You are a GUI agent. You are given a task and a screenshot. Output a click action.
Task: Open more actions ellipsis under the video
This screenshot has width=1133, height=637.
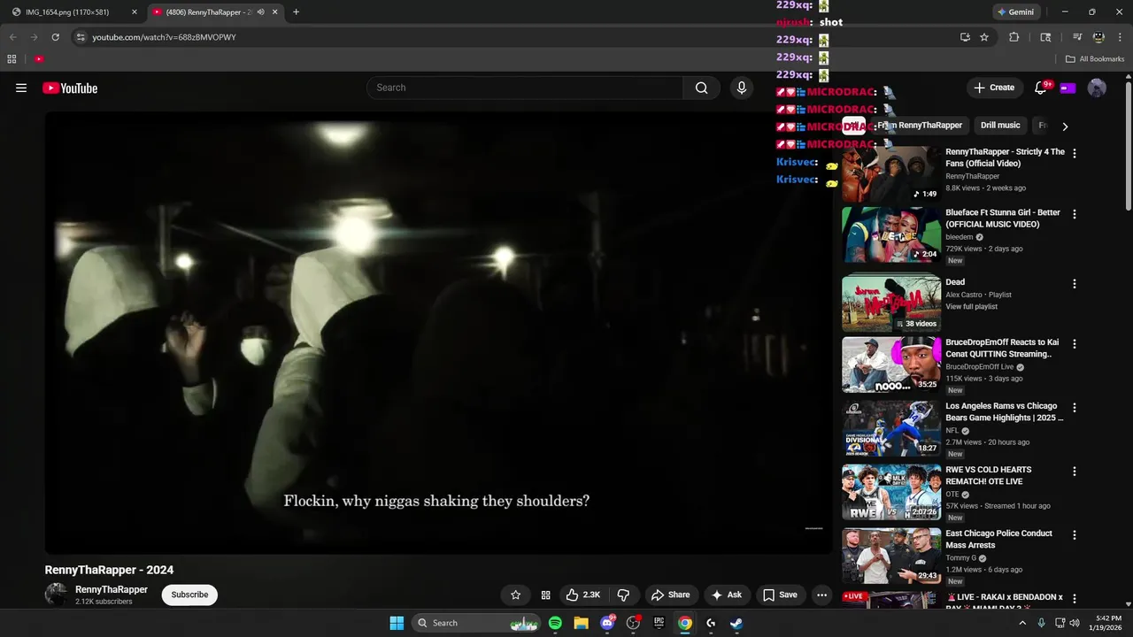click(821, 595)
